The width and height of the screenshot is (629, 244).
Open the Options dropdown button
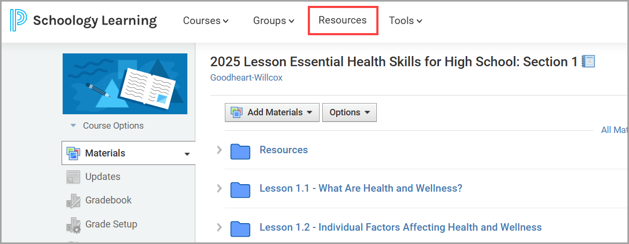click(x=349, y=112)
